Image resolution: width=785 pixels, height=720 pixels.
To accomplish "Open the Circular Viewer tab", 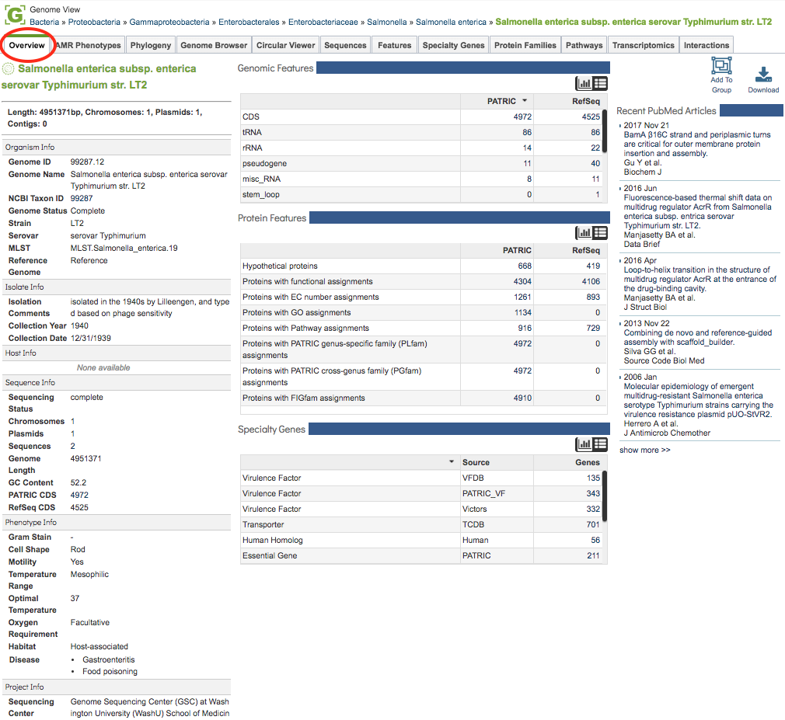I will click(x=285, y=45).
